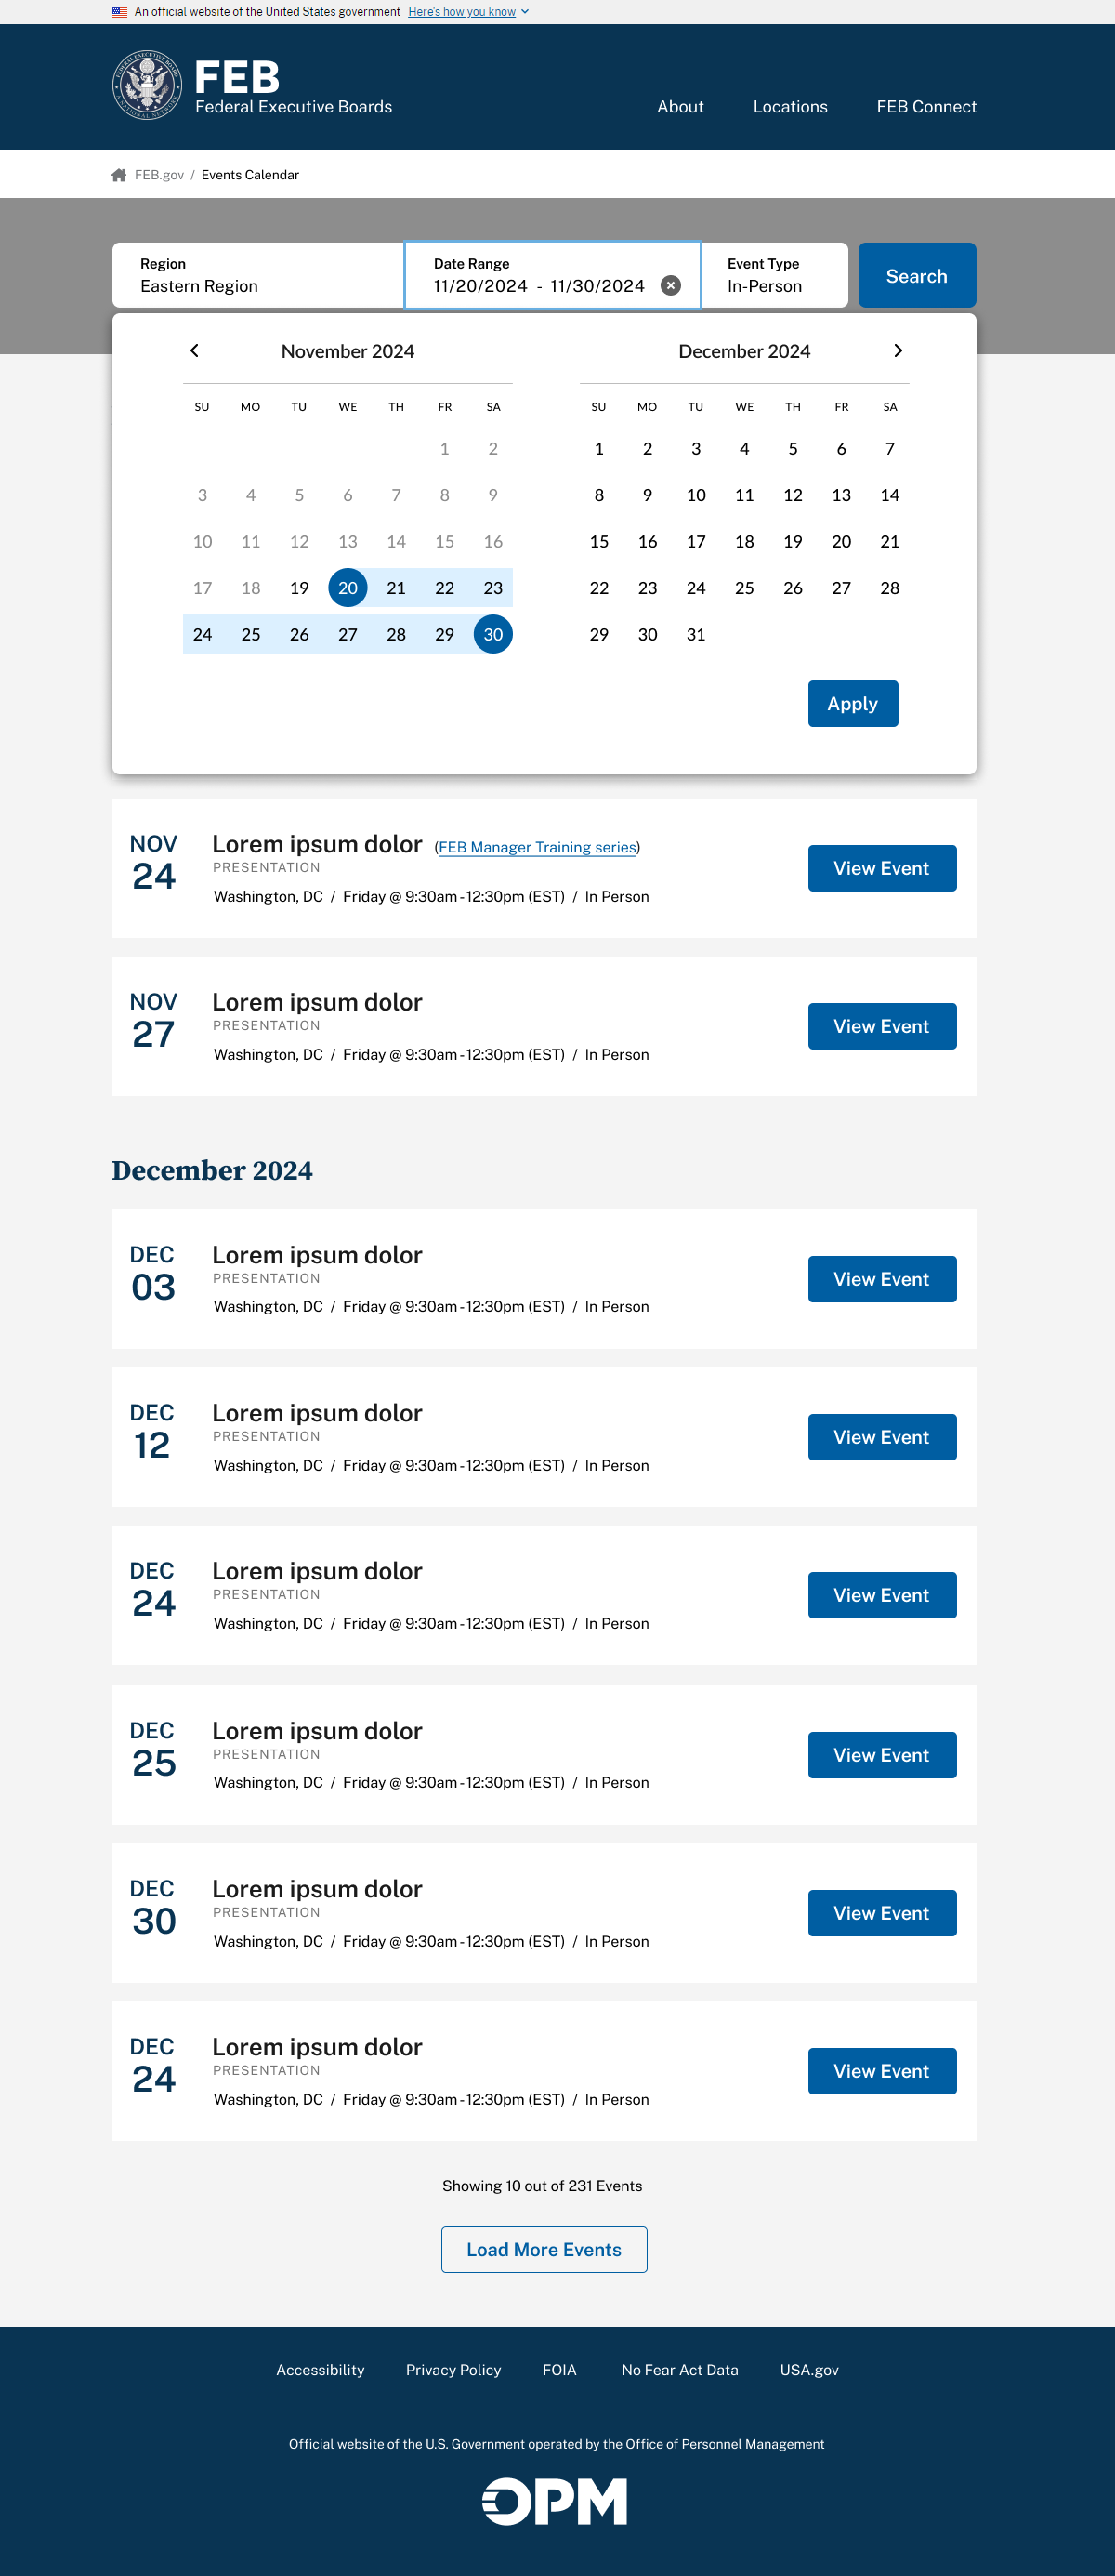
Task: Open FEB Manager Training series link
Action: coord(537,848)
